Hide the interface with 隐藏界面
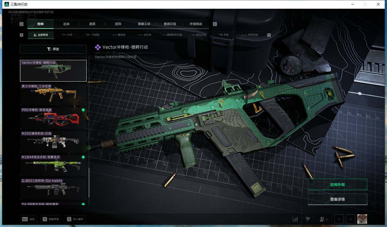The height and width of the screenshot is (227, 387). point(51,219)
